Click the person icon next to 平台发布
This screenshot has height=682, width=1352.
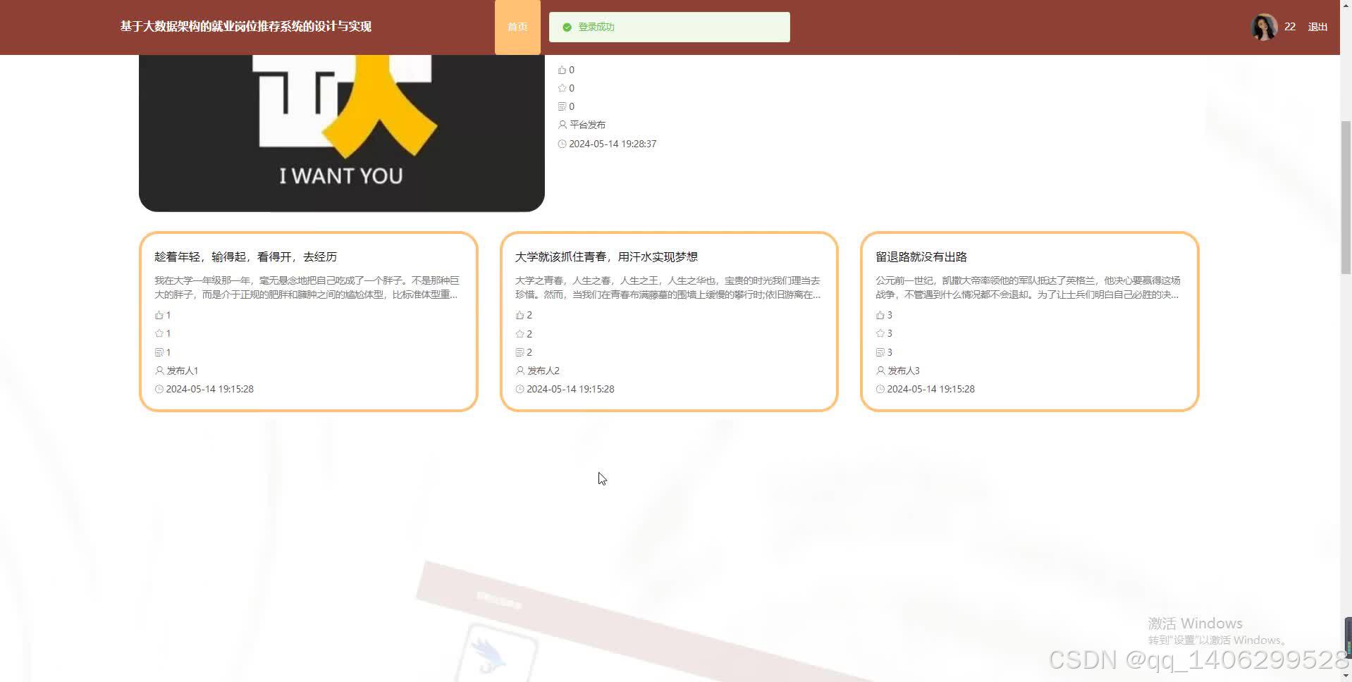point(562,125)
